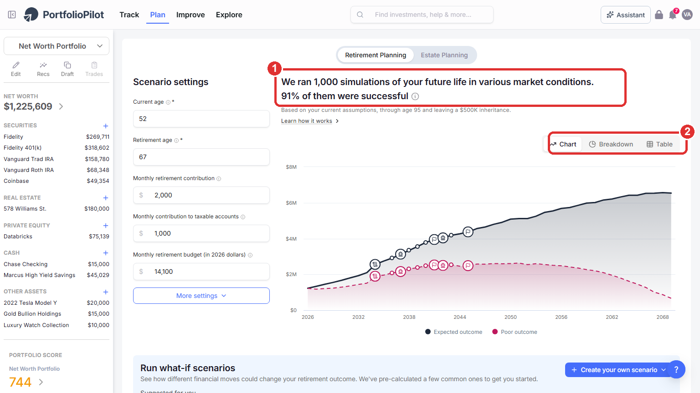700x393 pixels.
Task: Click search magnifier icon
Action: click(360, 15)
